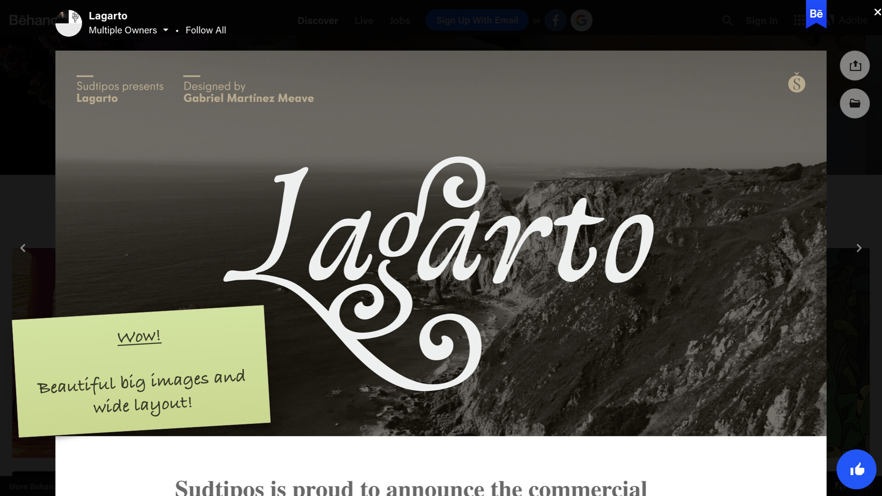Open the Live menu item

coord(363,21)
